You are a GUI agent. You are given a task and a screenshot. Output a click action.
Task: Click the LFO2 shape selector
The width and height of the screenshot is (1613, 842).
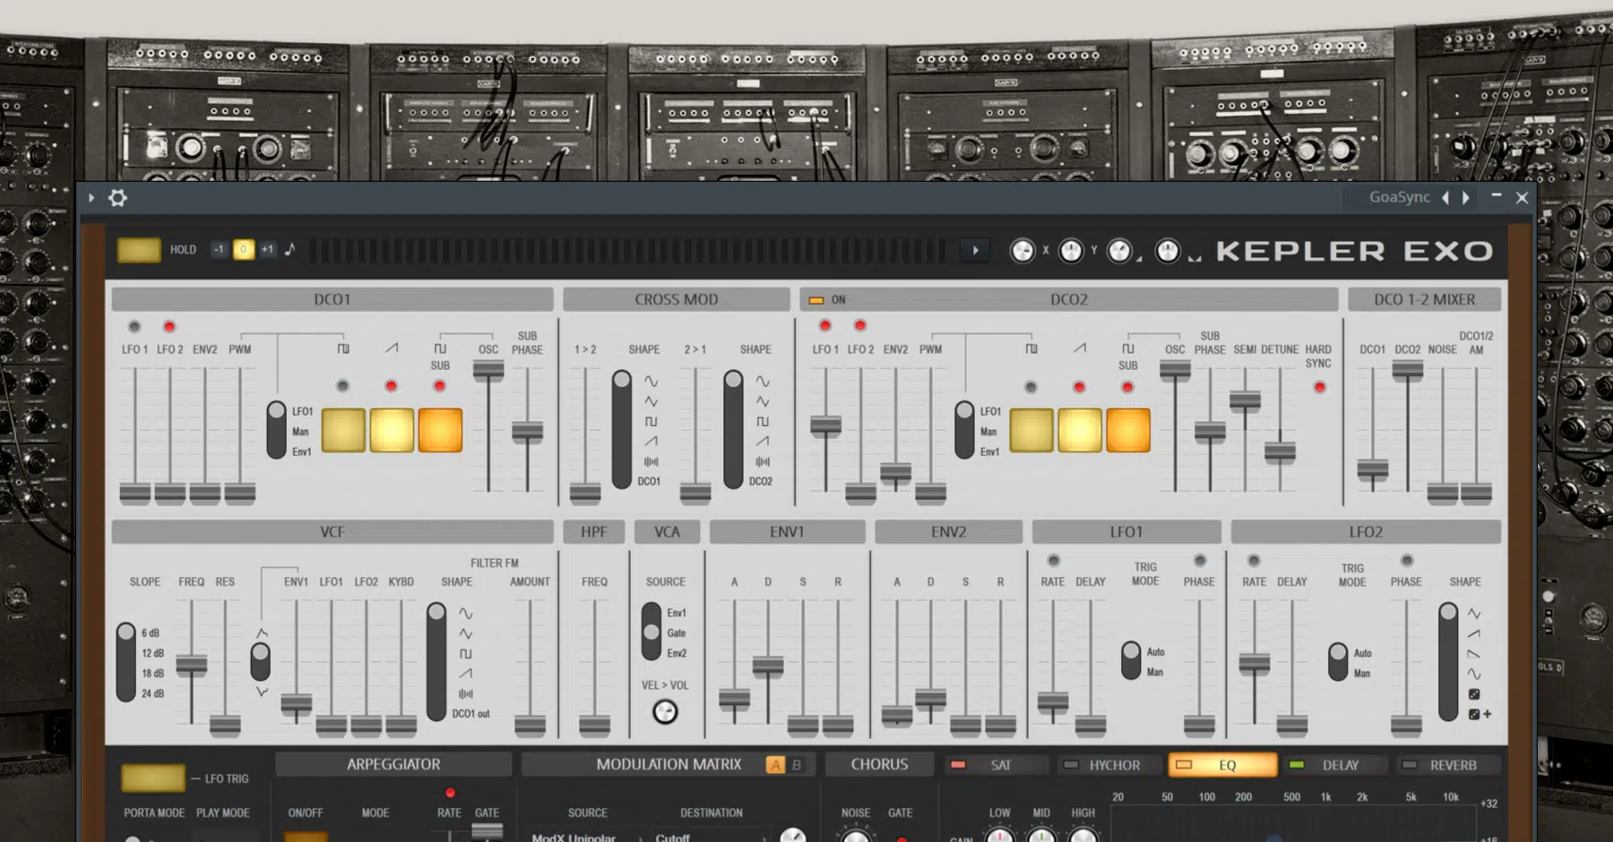tap(1448, 663)
